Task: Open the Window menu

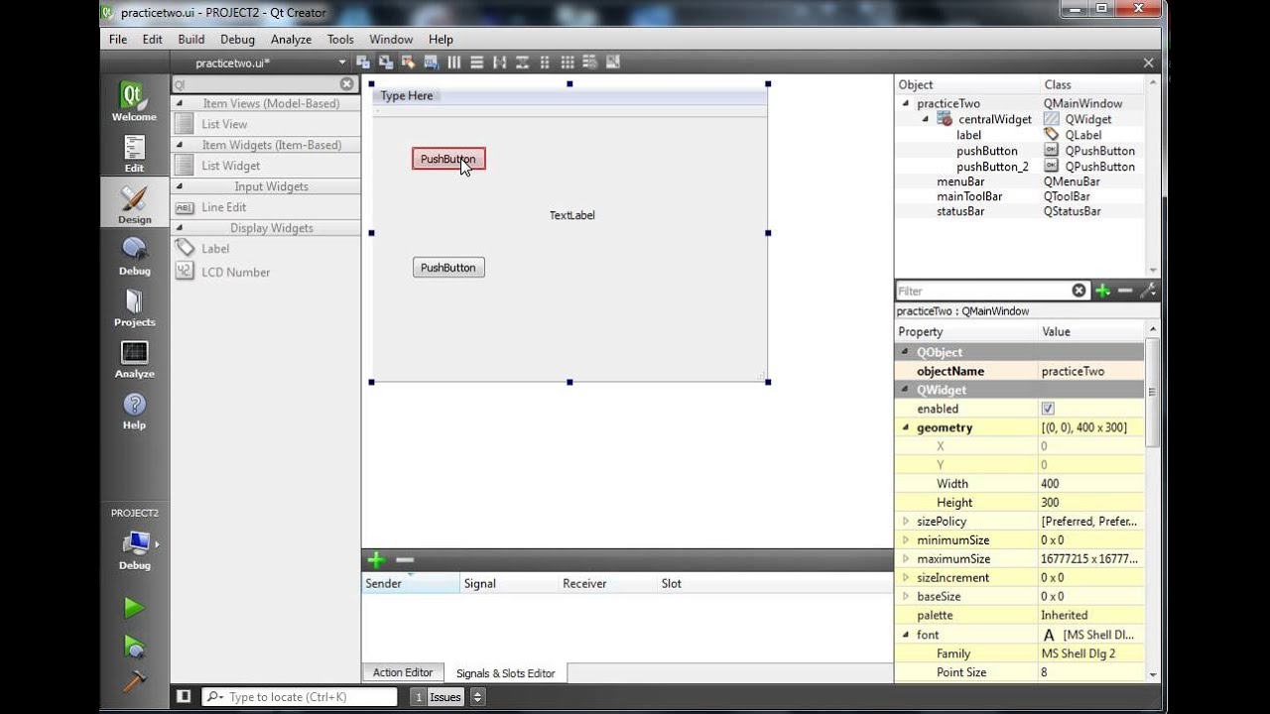Action: click(x=391, y=39)
